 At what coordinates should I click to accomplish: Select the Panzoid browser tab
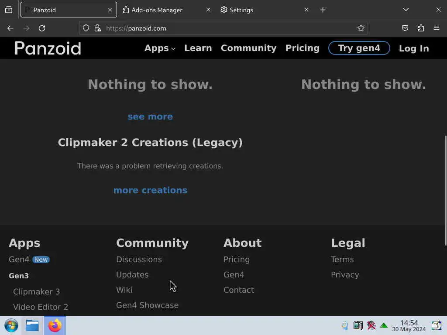tap(69, 10)
